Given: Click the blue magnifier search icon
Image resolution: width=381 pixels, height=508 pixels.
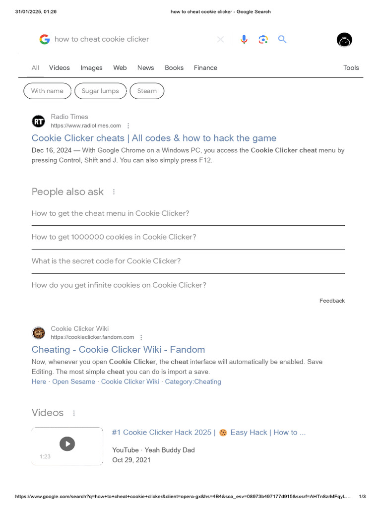Looking at the screenshot, I should (x=282, y=39).
